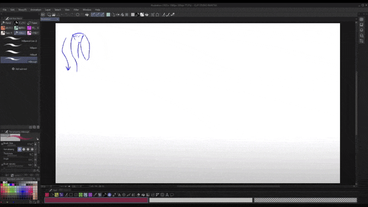Adjust the Brush Size slider

coord(12,145)
